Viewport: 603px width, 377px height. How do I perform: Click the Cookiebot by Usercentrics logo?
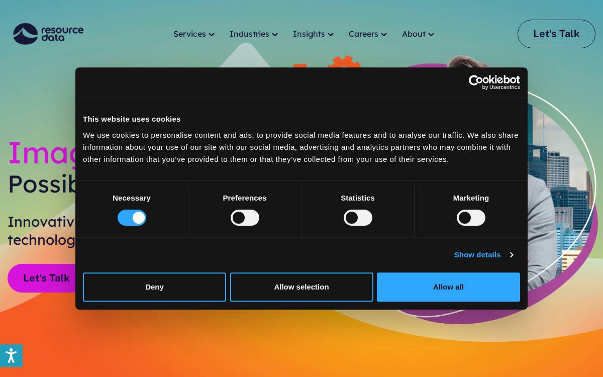pyautogui.click(x=494, y=82)
